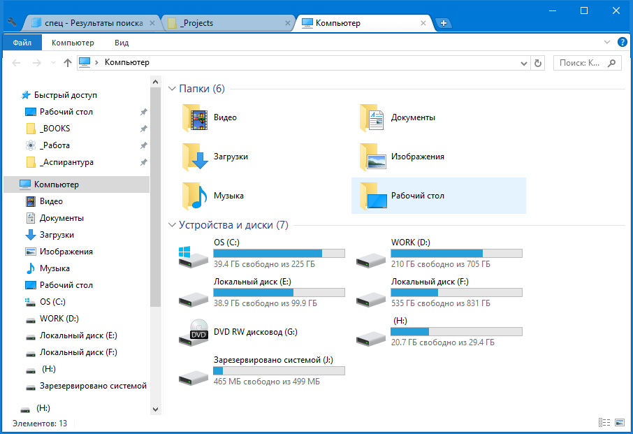Open a new tab with the plus button
This screenshot has height=434, width=633.
[443, 23]
